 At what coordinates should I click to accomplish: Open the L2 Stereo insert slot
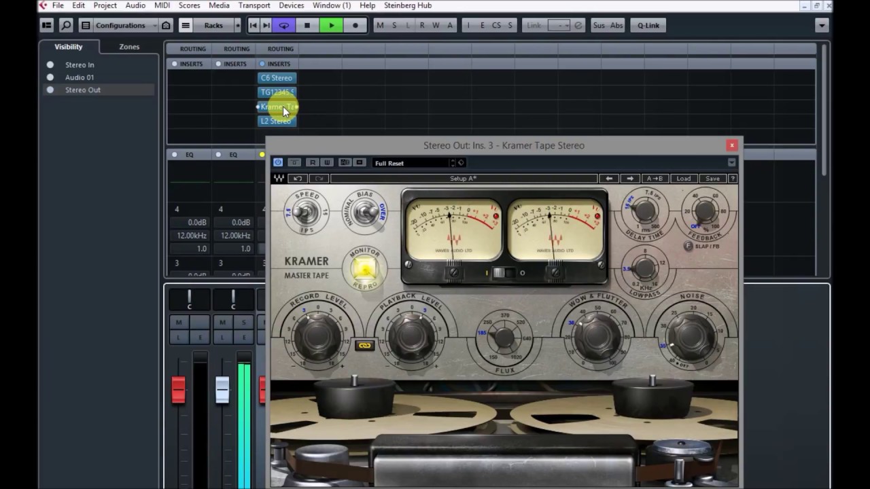coord(277,121)
